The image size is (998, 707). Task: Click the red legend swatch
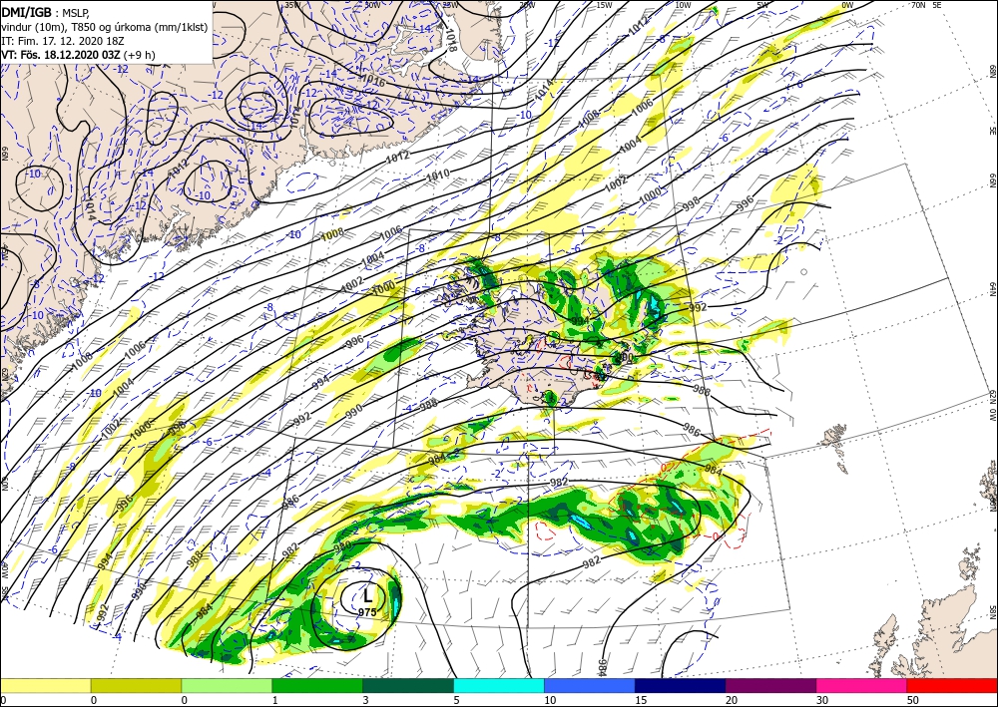952,685
